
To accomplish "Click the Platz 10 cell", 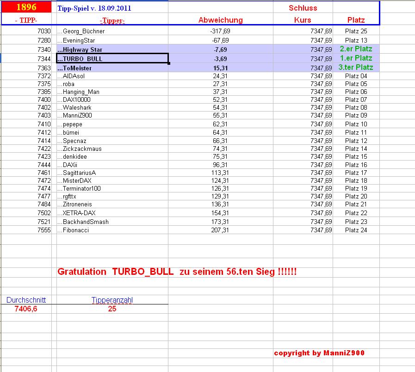I will pyautogui.click(x=356, y=124).
